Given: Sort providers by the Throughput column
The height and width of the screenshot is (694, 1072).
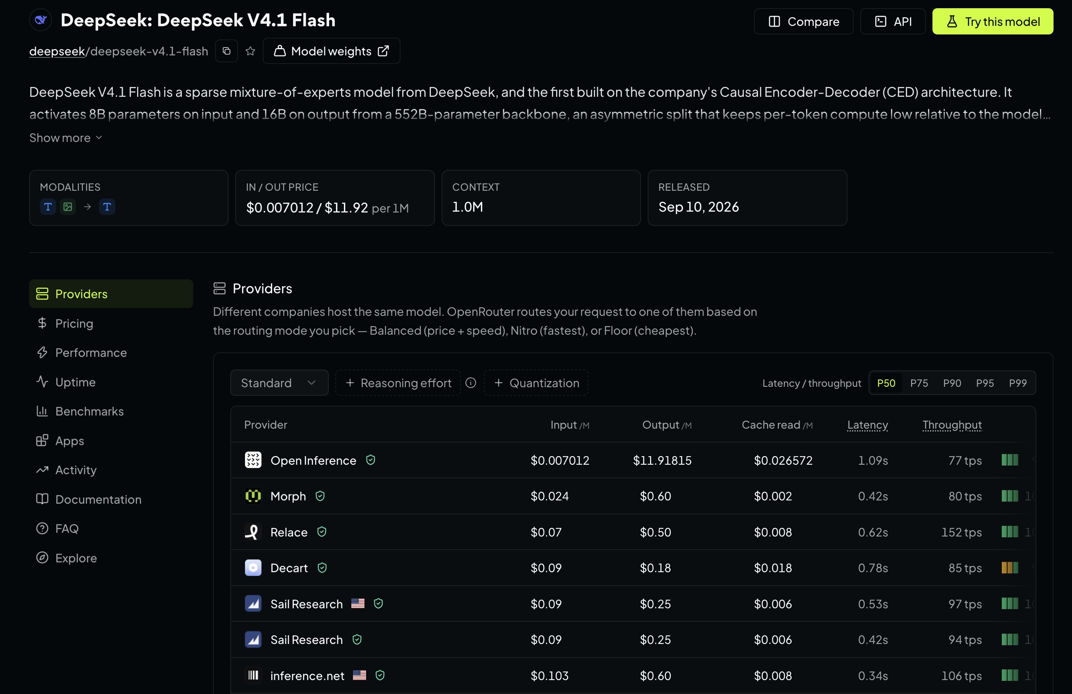Looking at the screenshot, I should click(x=952, y=425).
